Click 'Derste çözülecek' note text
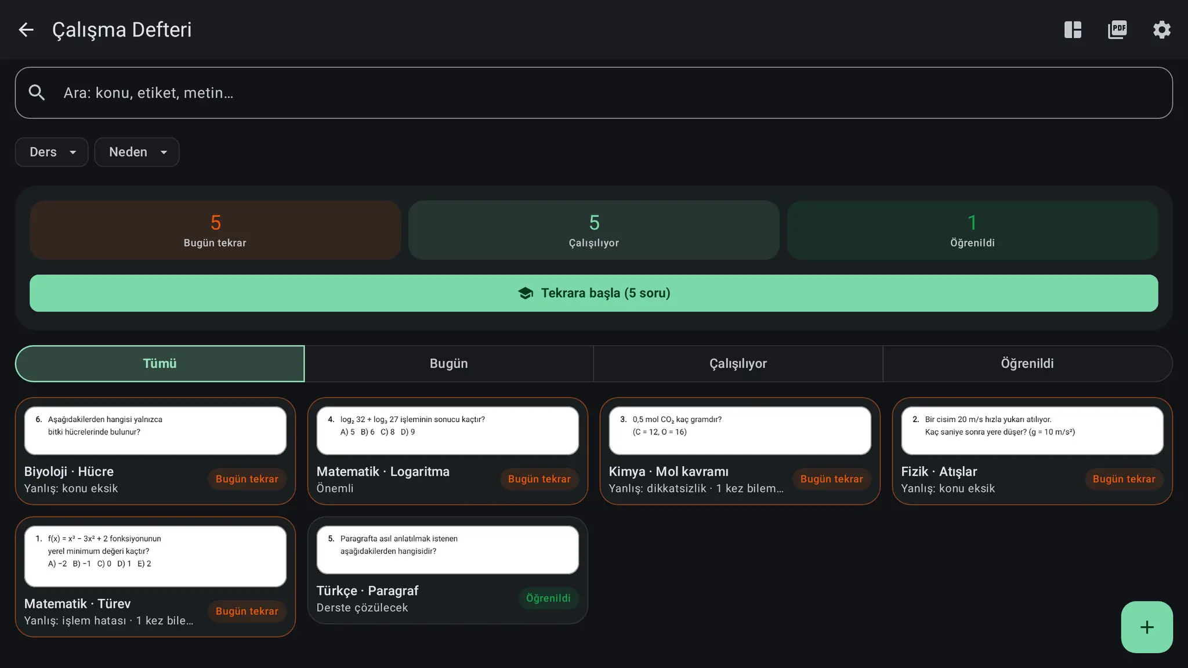This screenshot has height=668, width=1188. pyautogui.click(x=362, y=608)
